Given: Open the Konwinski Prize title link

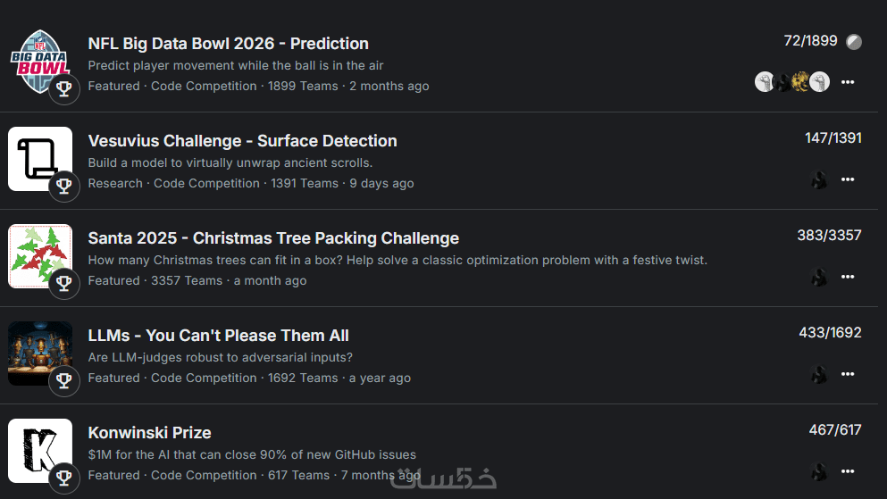Looking at the screenshot, I should click(x=149, y=433).
